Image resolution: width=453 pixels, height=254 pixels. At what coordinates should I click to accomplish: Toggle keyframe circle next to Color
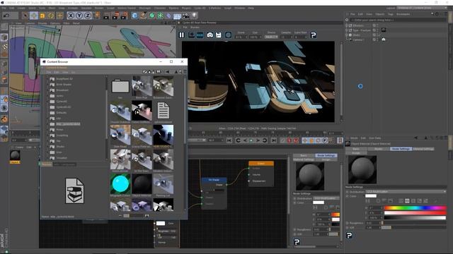click(x=348, y=196)
